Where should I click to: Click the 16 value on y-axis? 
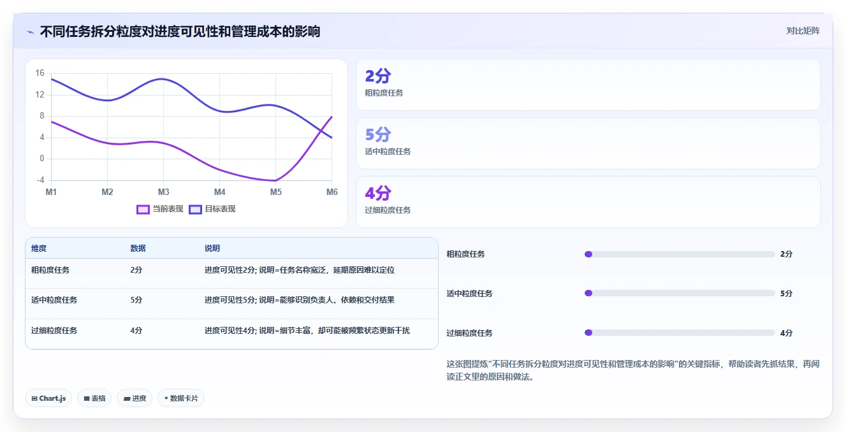[40, 73]
